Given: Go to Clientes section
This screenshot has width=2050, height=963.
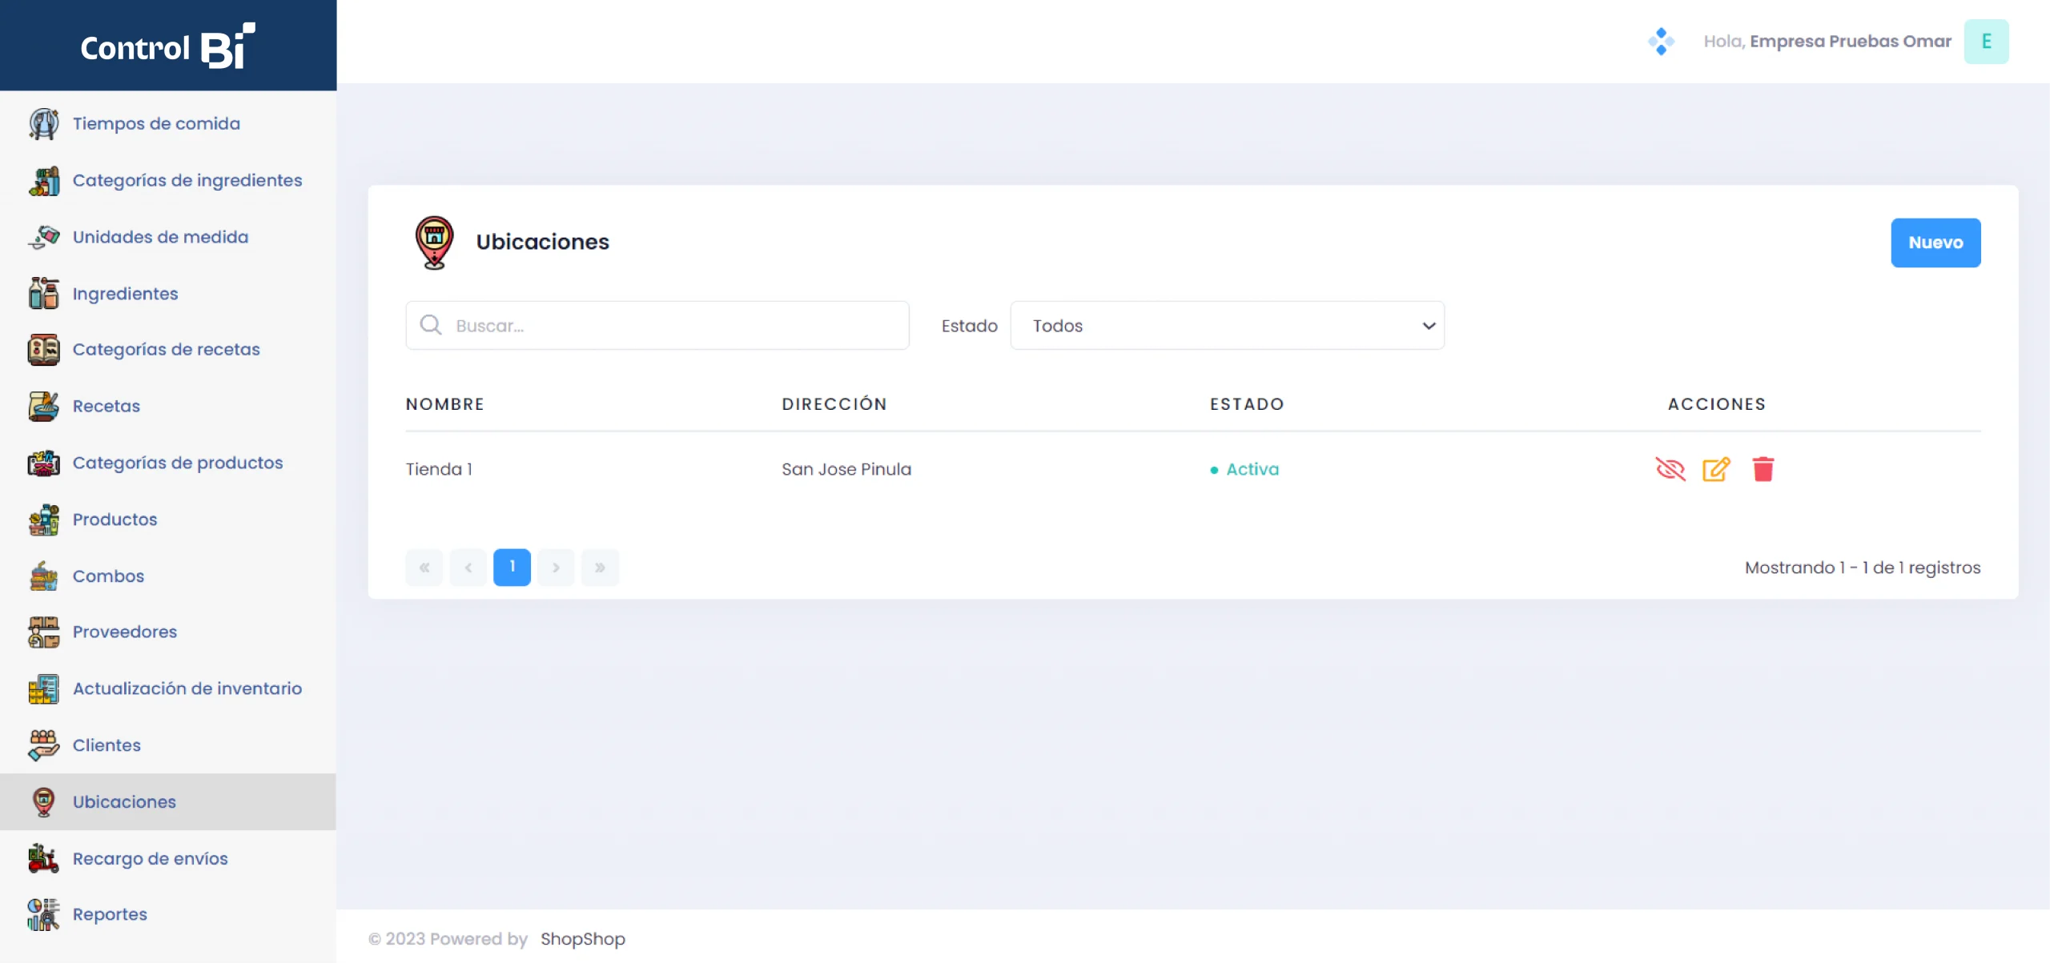Looking at the screenshot, I should point(168,745).
